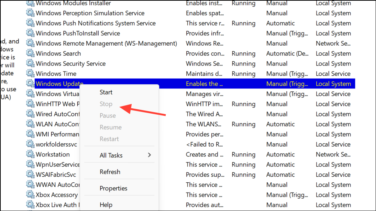Click the 'Enables the ...' description of Windows Update
This screenshot has height=211, width=376.
[204, 84]
